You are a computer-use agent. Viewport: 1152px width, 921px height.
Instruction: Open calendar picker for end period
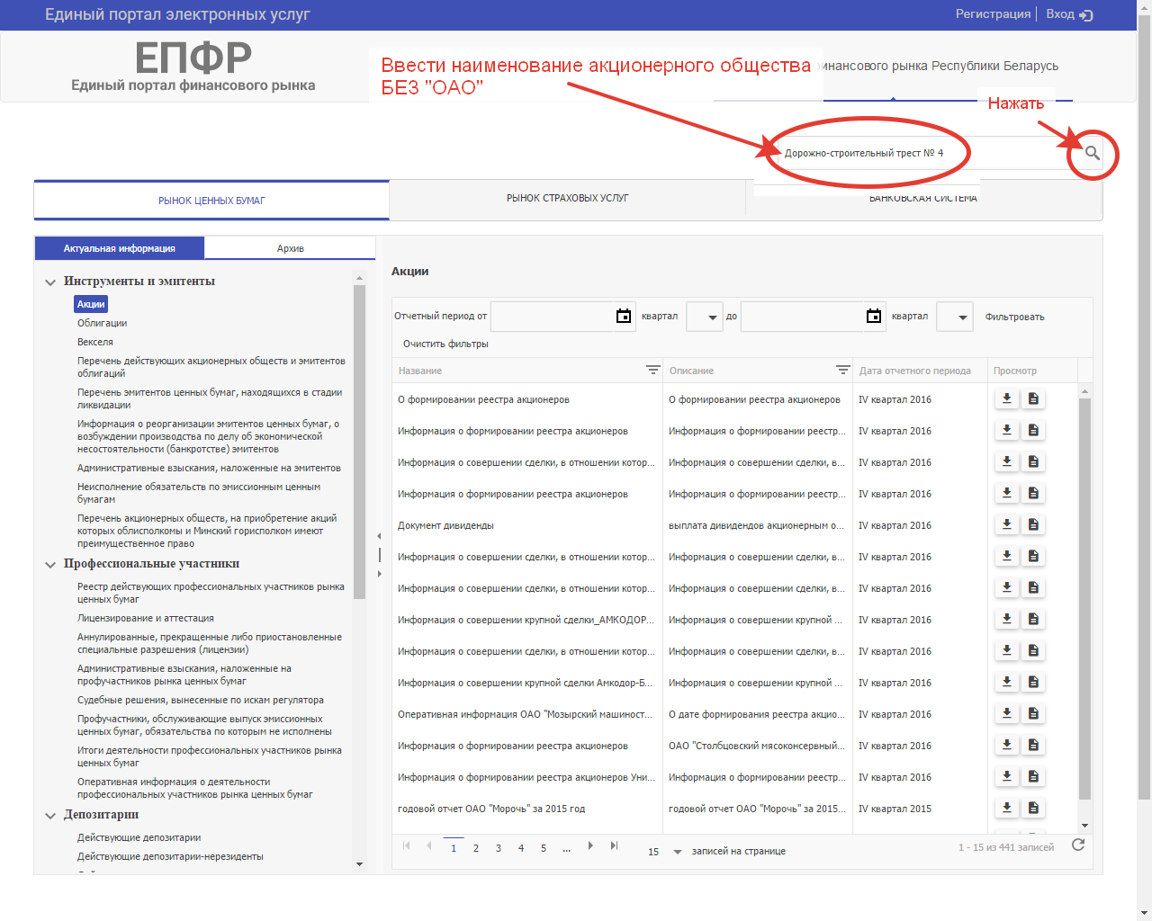click(874, 317)
